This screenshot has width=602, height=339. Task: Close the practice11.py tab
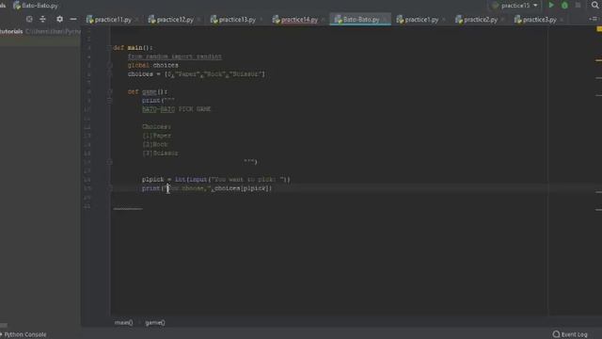137,19
